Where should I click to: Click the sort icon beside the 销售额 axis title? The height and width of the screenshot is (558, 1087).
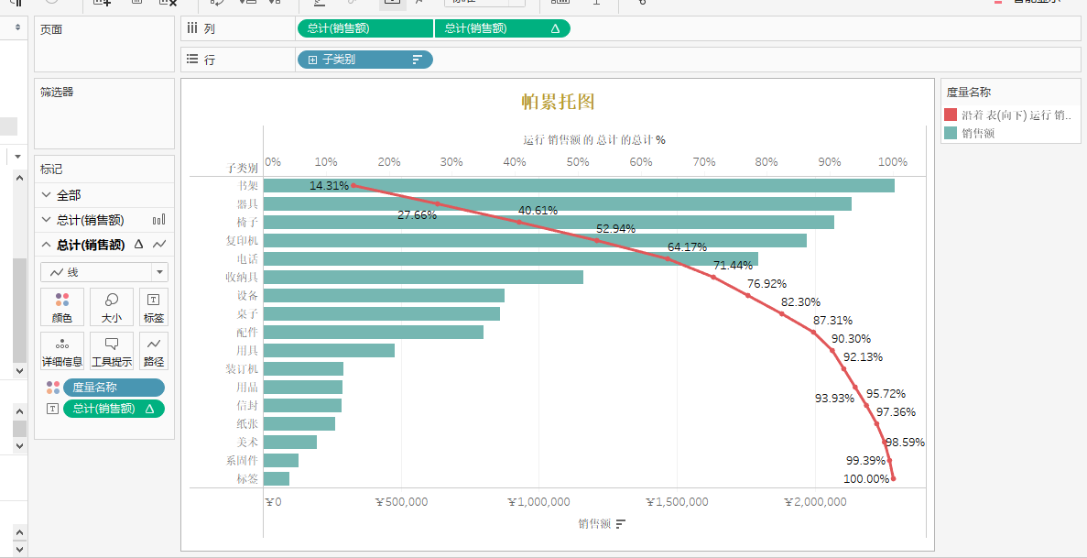[621, 524]
